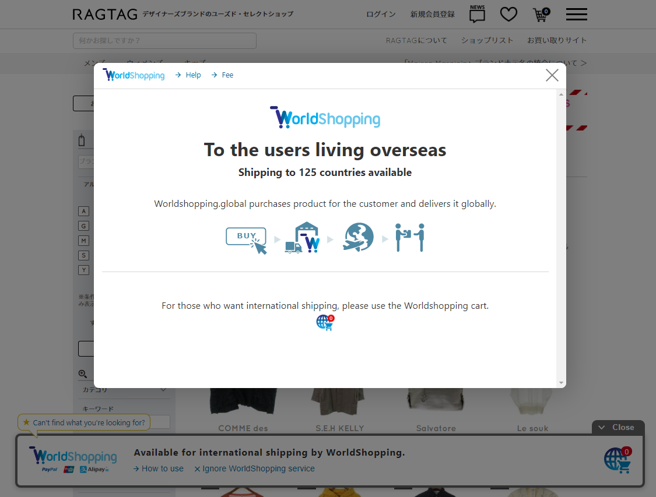The height and width of the screenshot is (497, 656).
Task: Select the brand letter G filter
Action: point(83,225)
